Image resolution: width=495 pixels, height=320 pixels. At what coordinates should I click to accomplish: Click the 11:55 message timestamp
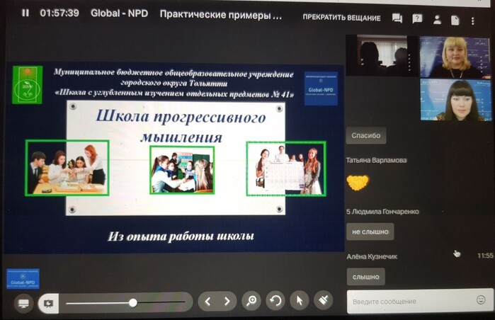pyautogui.click(x=485, y=256)
